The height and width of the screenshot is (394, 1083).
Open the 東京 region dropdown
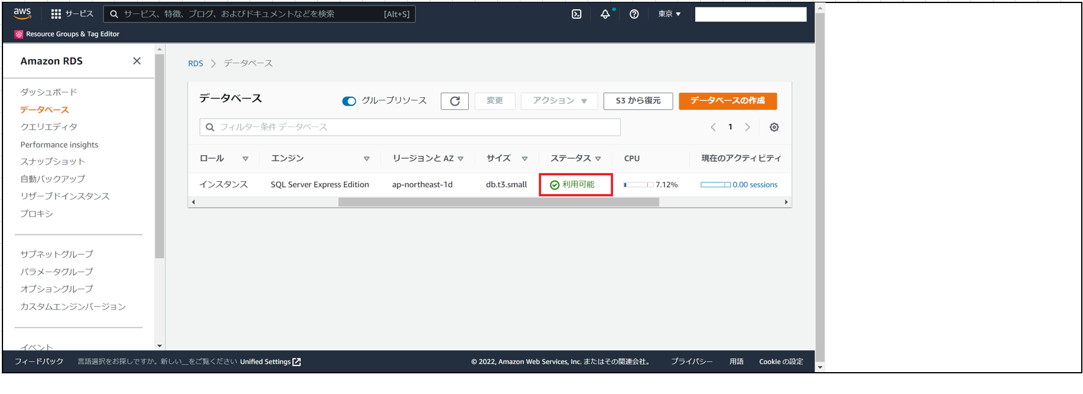click(669, 14)
